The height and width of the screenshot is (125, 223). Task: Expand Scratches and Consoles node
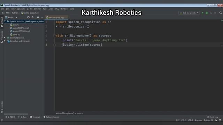pos(5,41)
